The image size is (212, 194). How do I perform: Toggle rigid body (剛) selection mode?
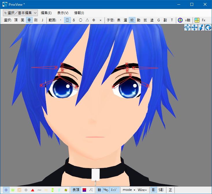[36, 20]
